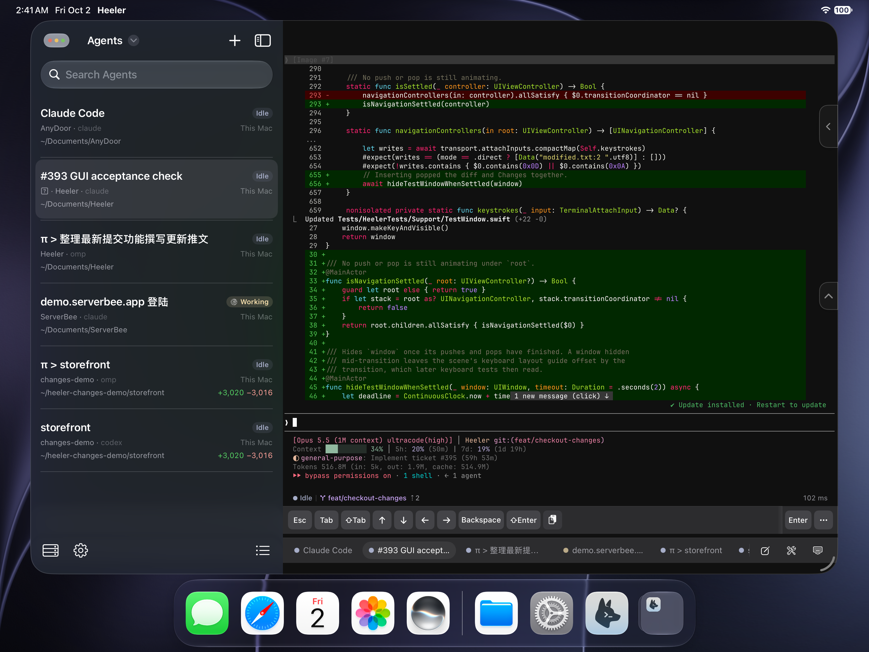Switch to the π > storefront bottom tab

tap(692, 550)
